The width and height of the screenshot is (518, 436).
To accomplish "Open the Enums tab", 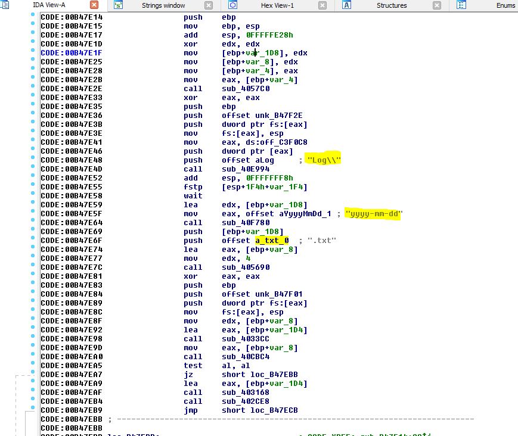I will tap(505, 5).
